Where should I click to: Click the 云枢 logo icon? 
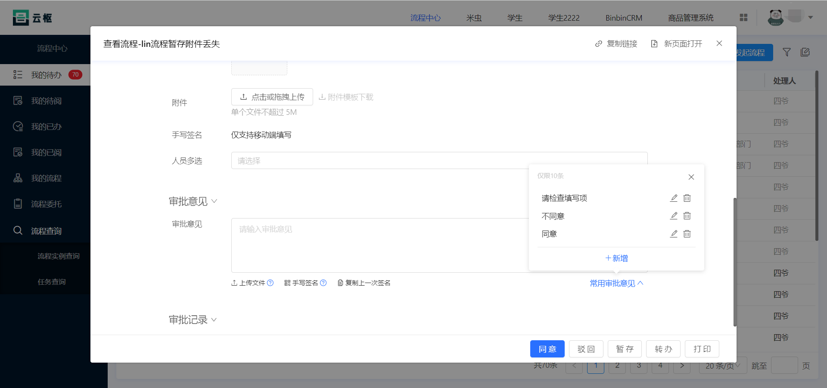coord(21,18)
